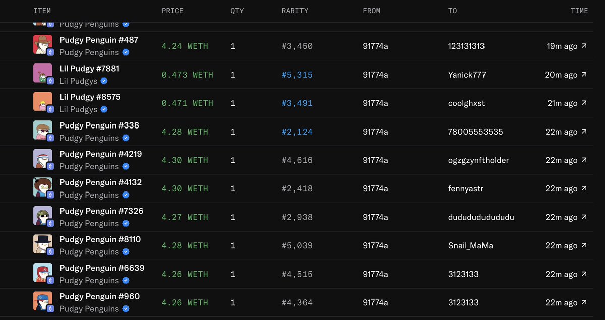
Task: Click verified badge under Pudgy Penguin #7326
Action: point(126,223)
